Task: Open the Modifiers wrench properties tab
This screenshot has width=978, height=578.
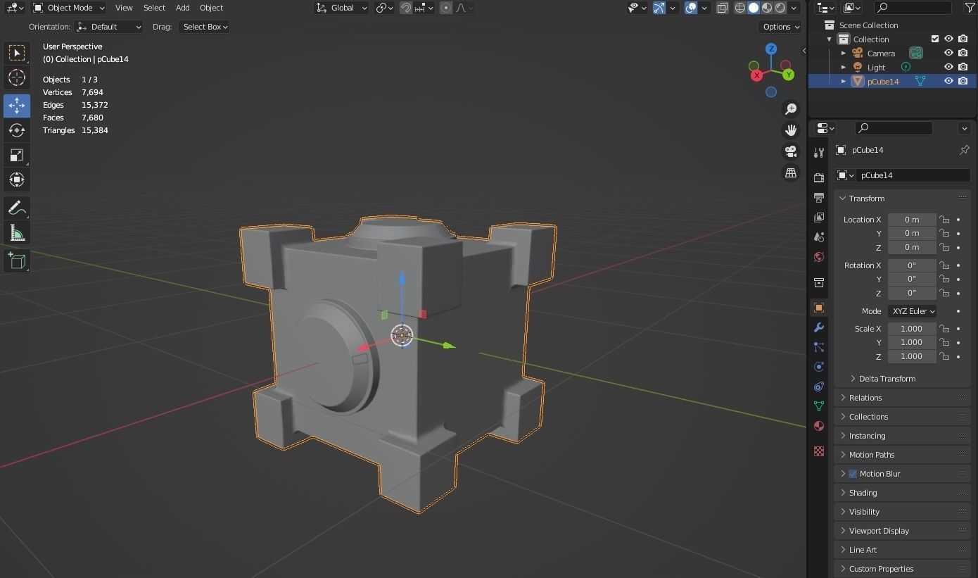Action: tap(818, 327)
